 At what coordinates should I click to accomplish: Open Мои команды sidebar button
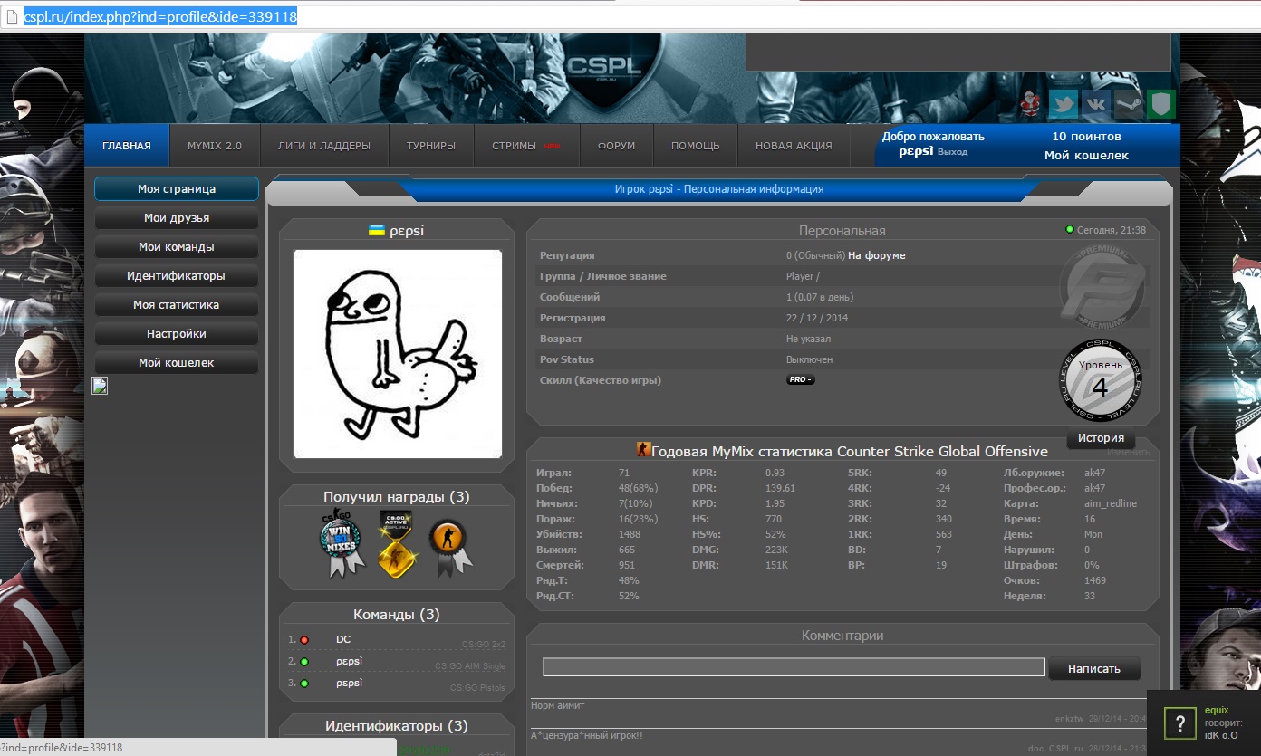[177, 247]
